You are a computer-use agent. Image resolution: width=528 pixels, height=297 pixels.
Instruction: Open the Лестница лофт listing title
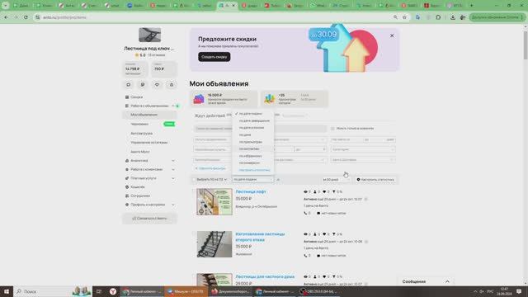(251, 191)
